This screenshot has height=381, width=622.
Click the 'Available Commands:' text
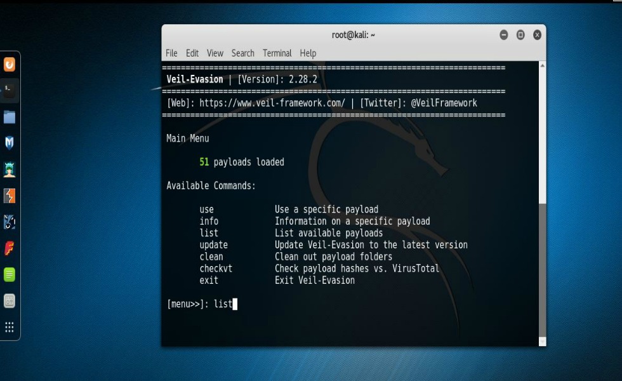pyautogui.click(x=211, y=185)
